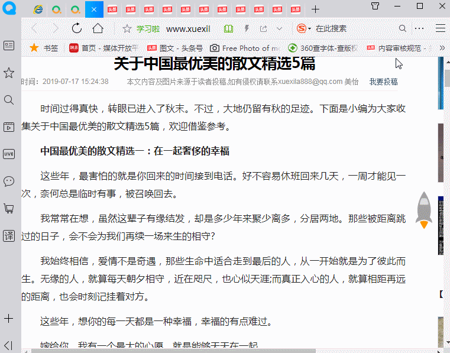Go to the home page
450x353 pixels.
click(x=98, y=28)
